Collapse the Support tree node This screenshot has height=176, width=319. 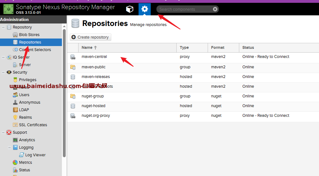click(x=3, y=132)
